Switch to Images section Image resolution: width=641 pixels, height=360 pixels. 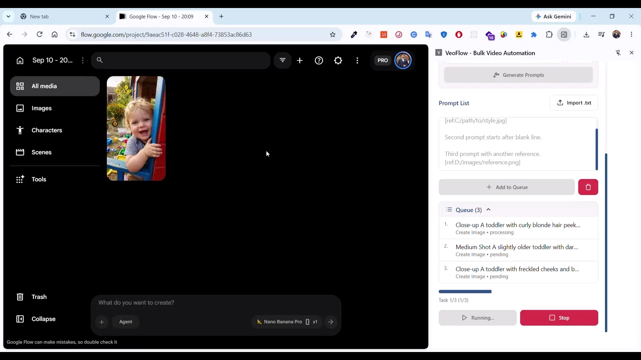pyautogui.click(x=55, y=108)
